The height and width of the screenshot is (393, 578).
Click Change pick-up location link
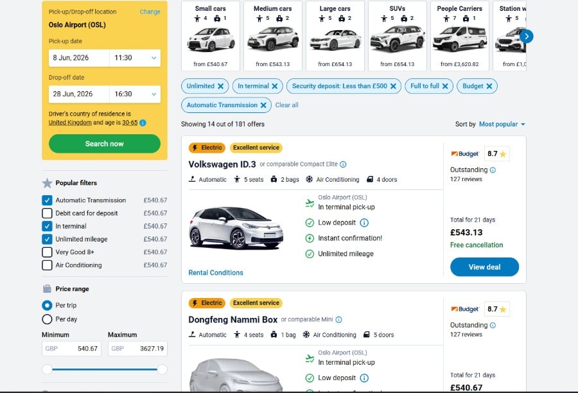pos(150,12)
